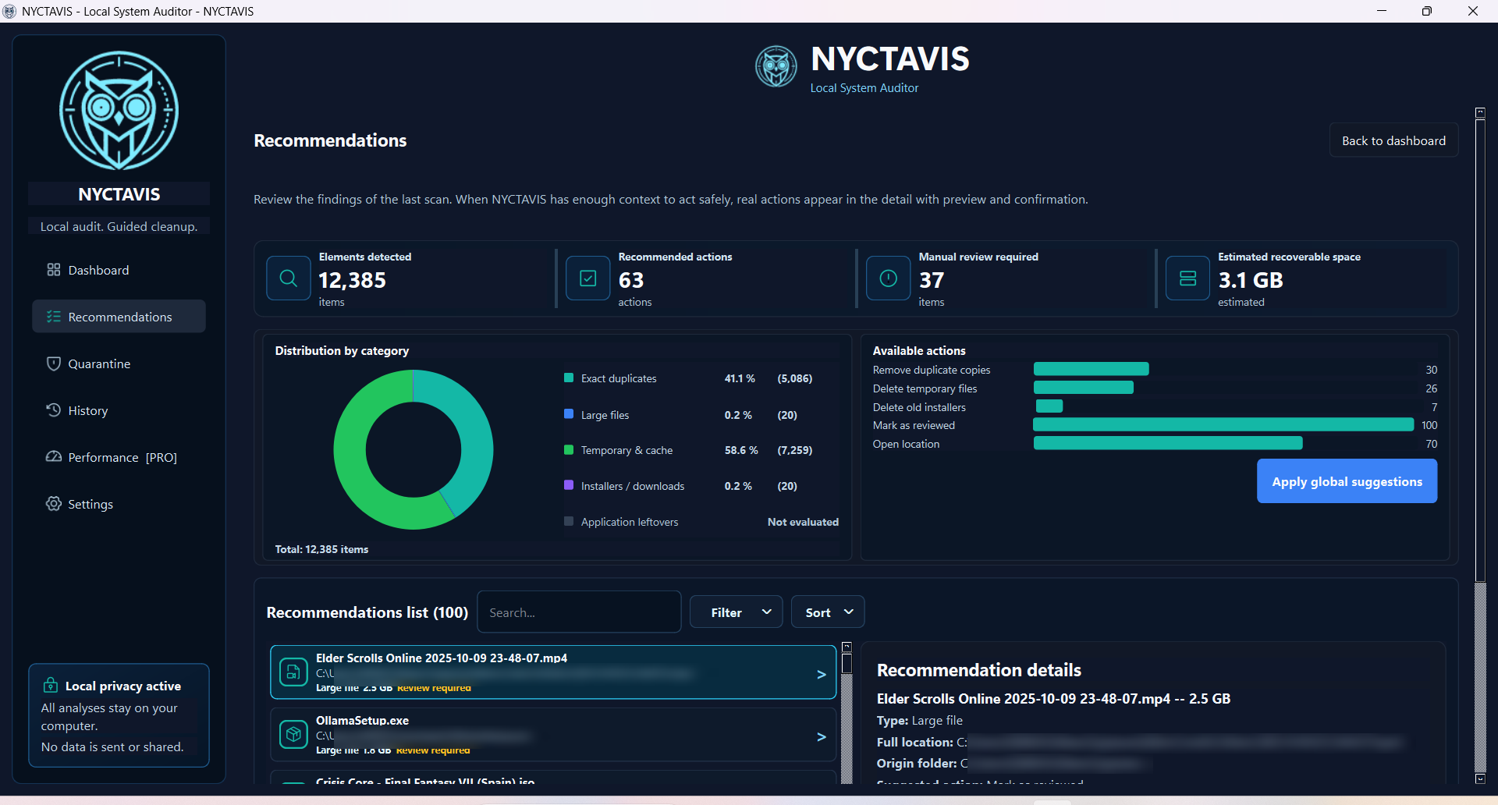Click Temporary & cache green legend swatch
This screenshot has width=1498, height=805.
[x=569, y=449]
